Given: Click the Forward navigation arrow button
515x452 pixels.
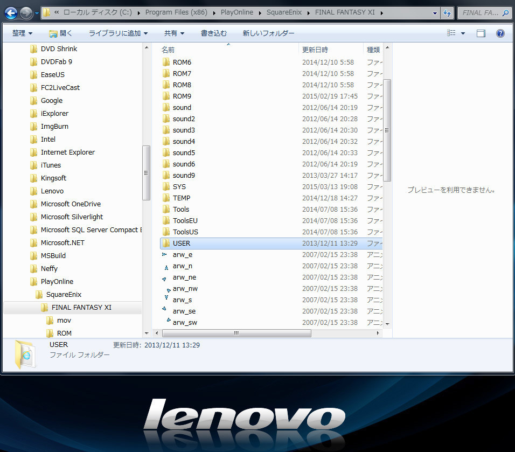Looking at the screenshot, I should pyautogui.click(x=26, y=13).
